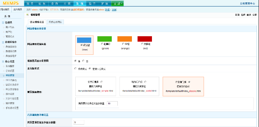Click the category count field showing 10

112,104
